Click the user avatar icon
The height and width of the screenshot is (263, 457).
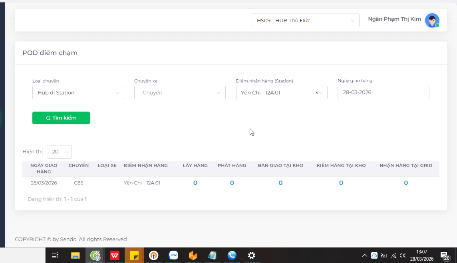pos(432,20)
